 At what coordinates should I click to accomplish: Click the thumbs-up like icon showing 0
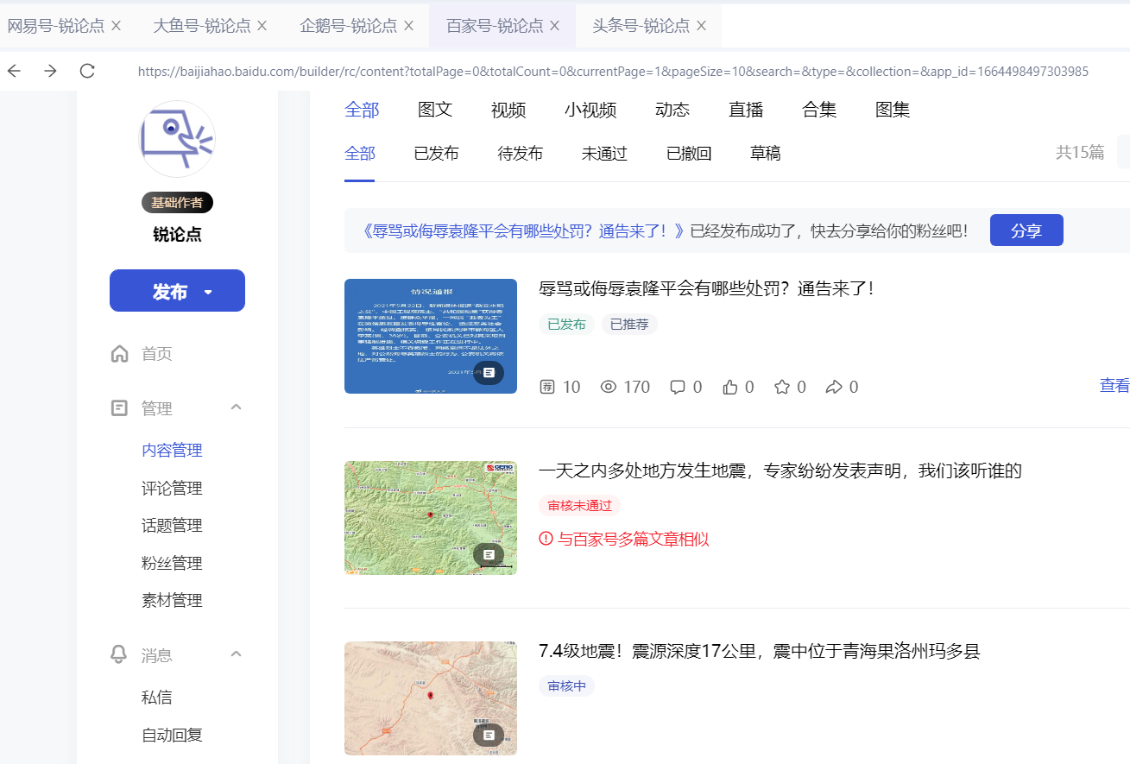729,387
